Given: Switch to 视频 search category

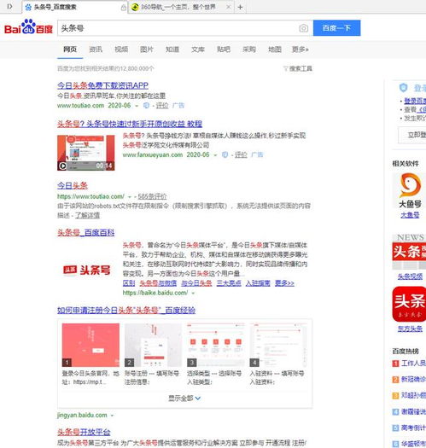Looking at the screenshot, I should (121, 49).
